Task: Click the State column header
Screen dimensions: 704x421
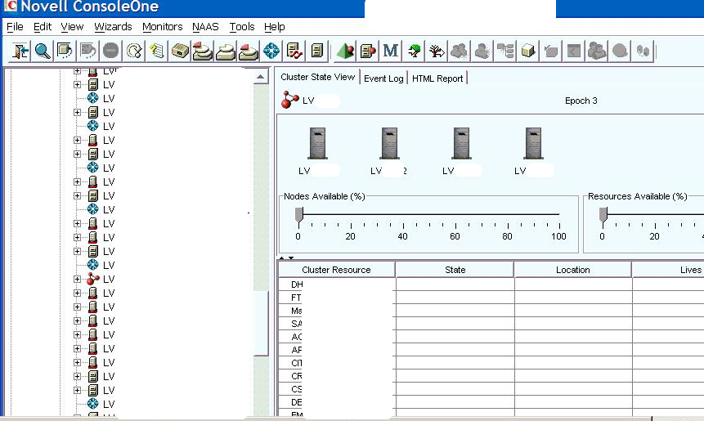Action: [x=455, y=270]
